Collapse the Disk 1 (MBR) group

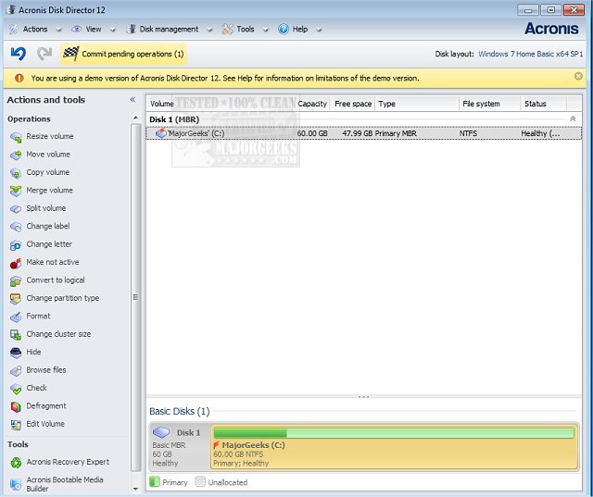click(572, 119)
